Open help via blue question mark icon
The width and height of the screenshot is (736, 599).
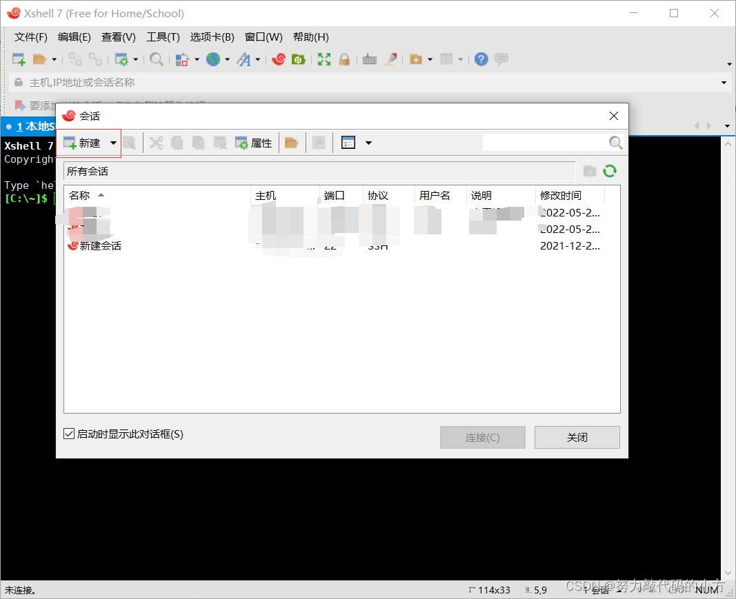click(x=481, y=59)
